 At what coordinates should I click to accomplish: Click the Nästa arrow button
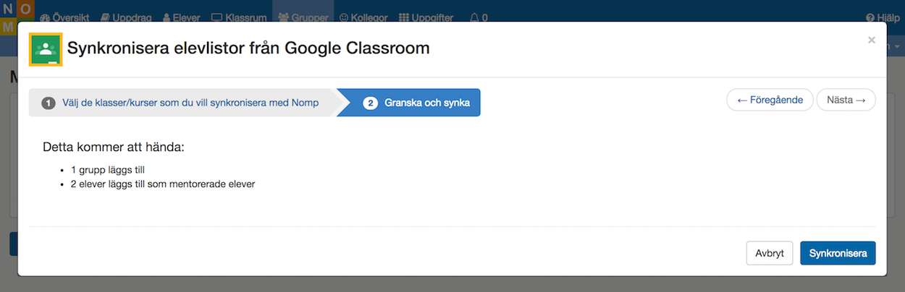pos(846,100)
